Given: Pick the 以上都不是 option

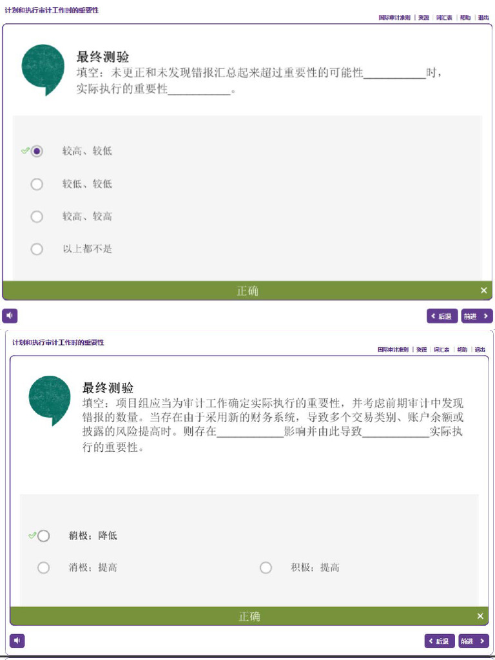Looking at the screenshot, I should click(x=37, y=249).
